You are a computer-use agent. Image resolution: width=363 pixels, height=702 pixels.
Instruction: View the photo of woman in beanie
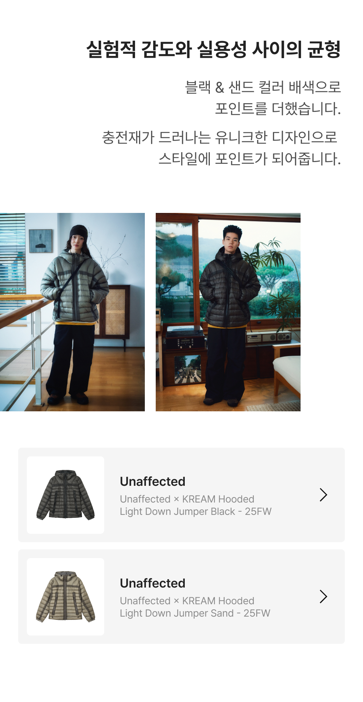72,312
